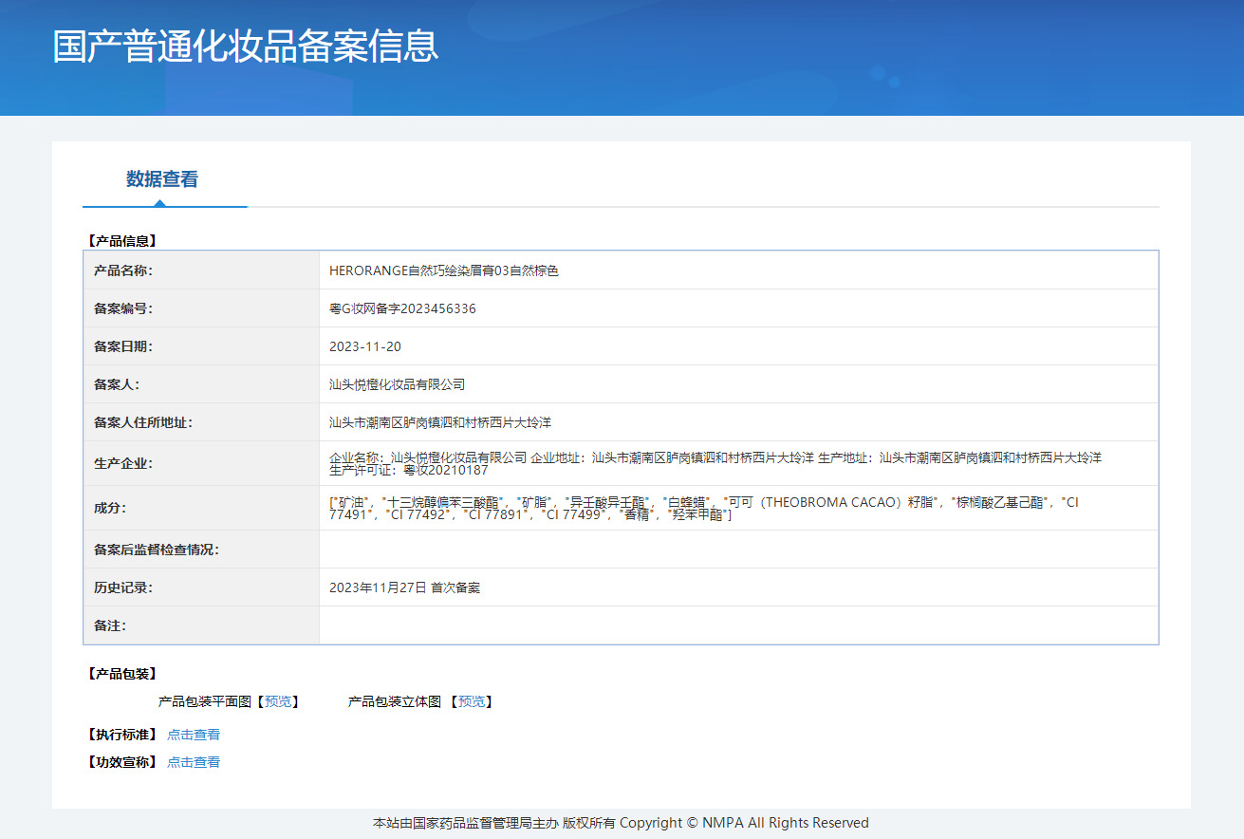Screen dimensions: 1244x839
Task: Select the 【执行标准】 label
Action: click(121, 735)
